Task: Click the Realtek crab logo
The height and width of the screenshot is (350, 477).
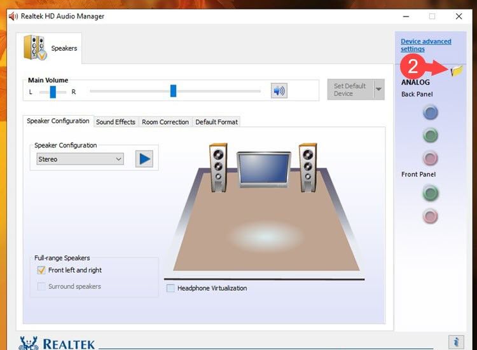Action: pyautogui.click(x=28, y=343)
